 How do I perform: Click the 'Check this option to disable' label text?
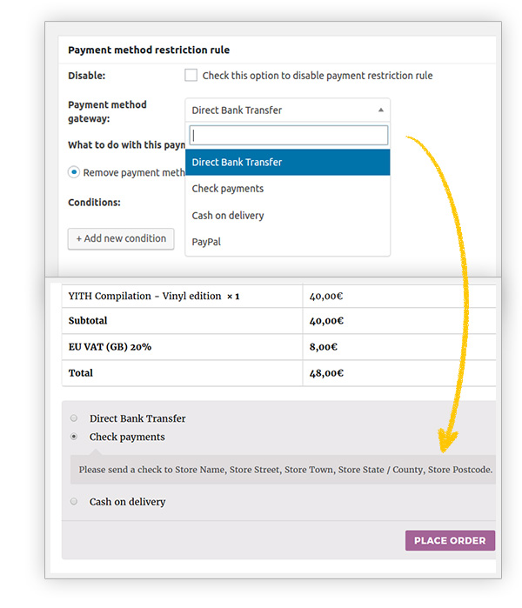pos(317,76)
